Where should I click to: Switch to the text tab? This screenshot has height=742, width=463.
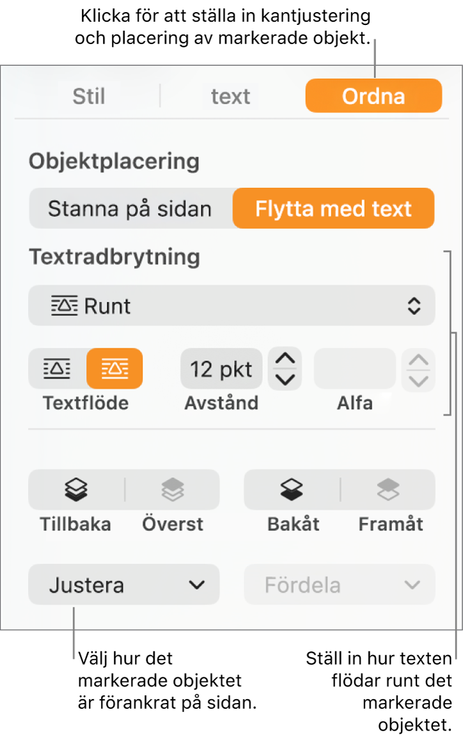click(231, 97)
